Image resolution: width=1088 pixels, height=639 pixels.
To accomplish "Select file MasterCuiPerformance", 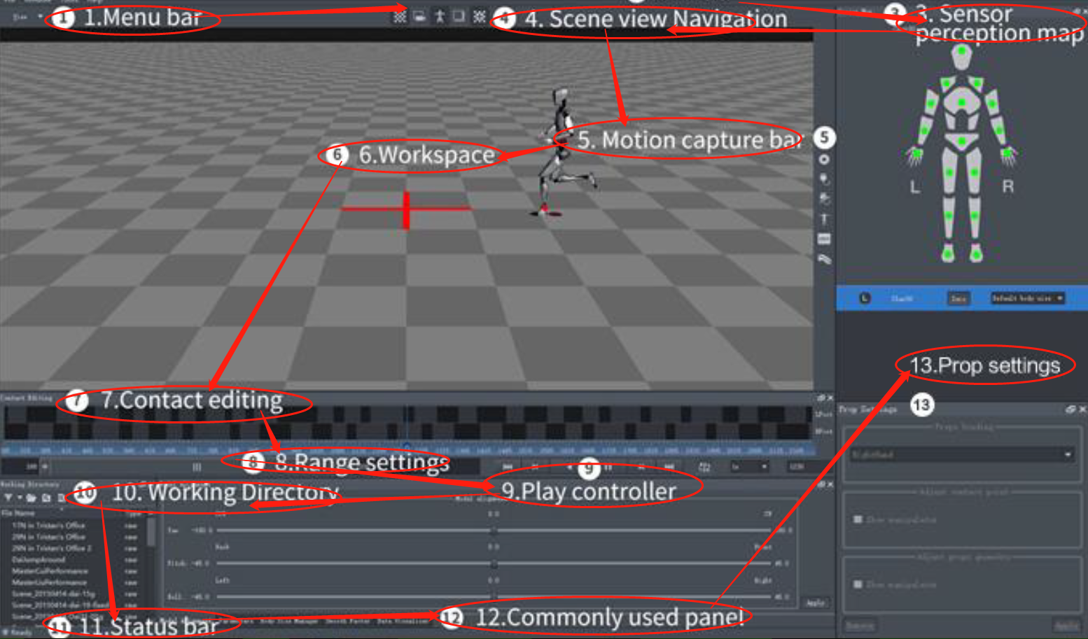I will pyautogui.click(x=49, y=571).
